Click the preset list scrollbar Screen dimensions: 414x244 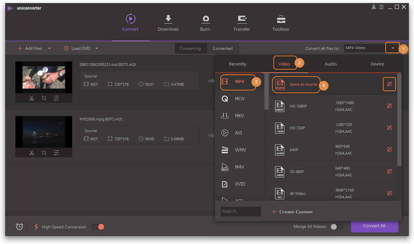[x=399, y=120]
